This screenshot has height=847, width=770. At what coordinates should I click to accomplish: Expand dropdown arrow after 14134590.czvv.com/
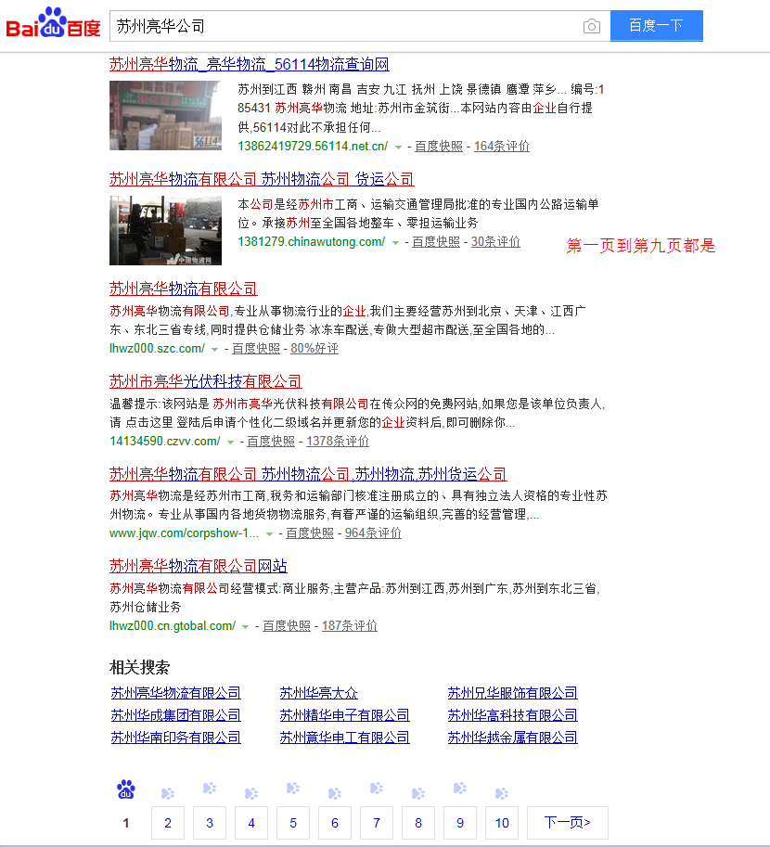(230, 443)
